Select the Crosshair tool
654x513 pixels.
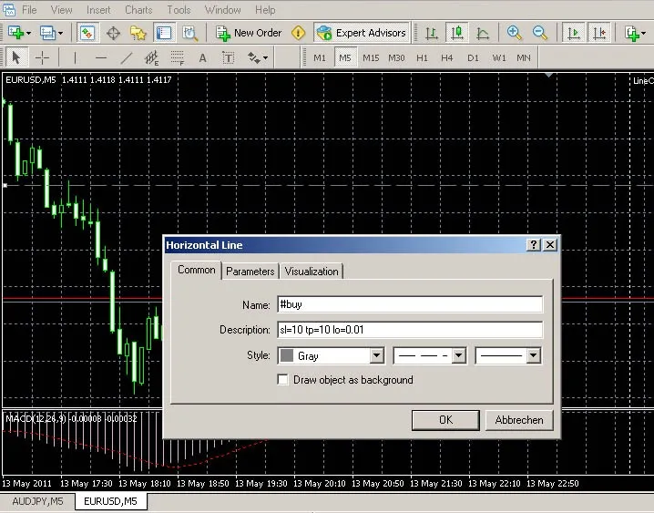point(42,58)
